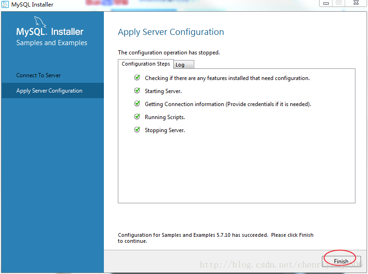
Task: Click the 'Apply Server Configuration' page heading
Action: [x=171, y=32]
